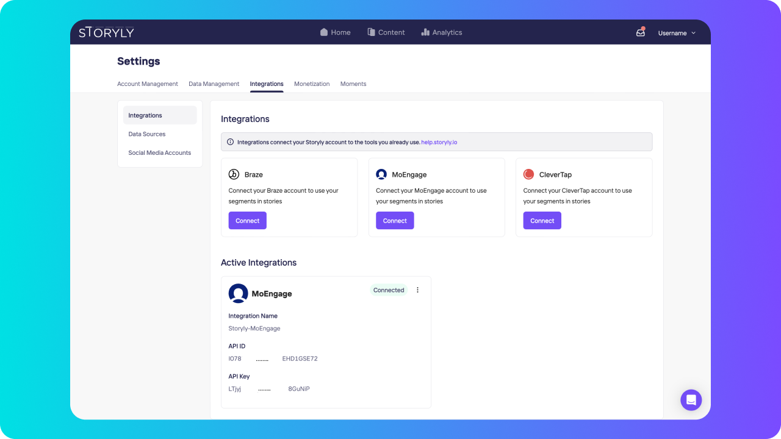Connect the CleverTap integration

coord(542,221)
